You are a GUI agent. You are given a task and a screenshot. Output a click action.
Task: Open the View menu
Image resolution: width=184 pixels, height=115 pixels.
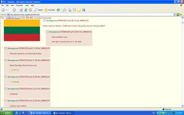pos(12,5)
